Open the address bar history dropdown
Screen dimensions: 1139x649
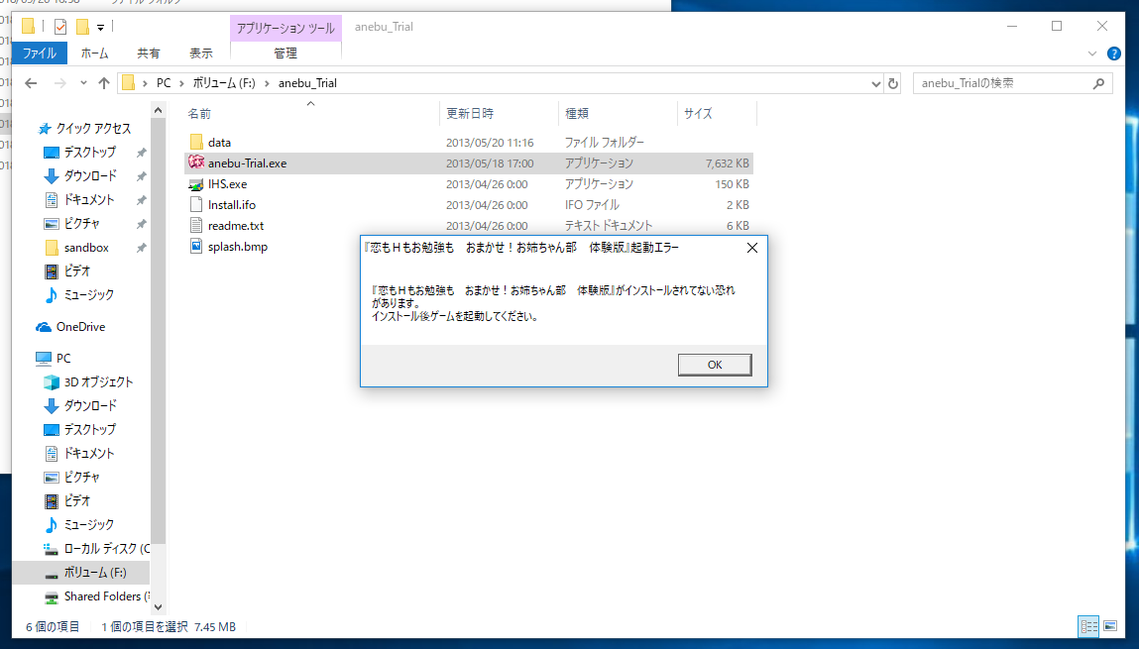tap(876, 83)
